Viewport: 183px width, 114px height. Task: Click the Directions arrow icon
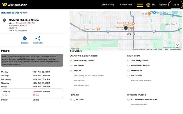[25, 38]
